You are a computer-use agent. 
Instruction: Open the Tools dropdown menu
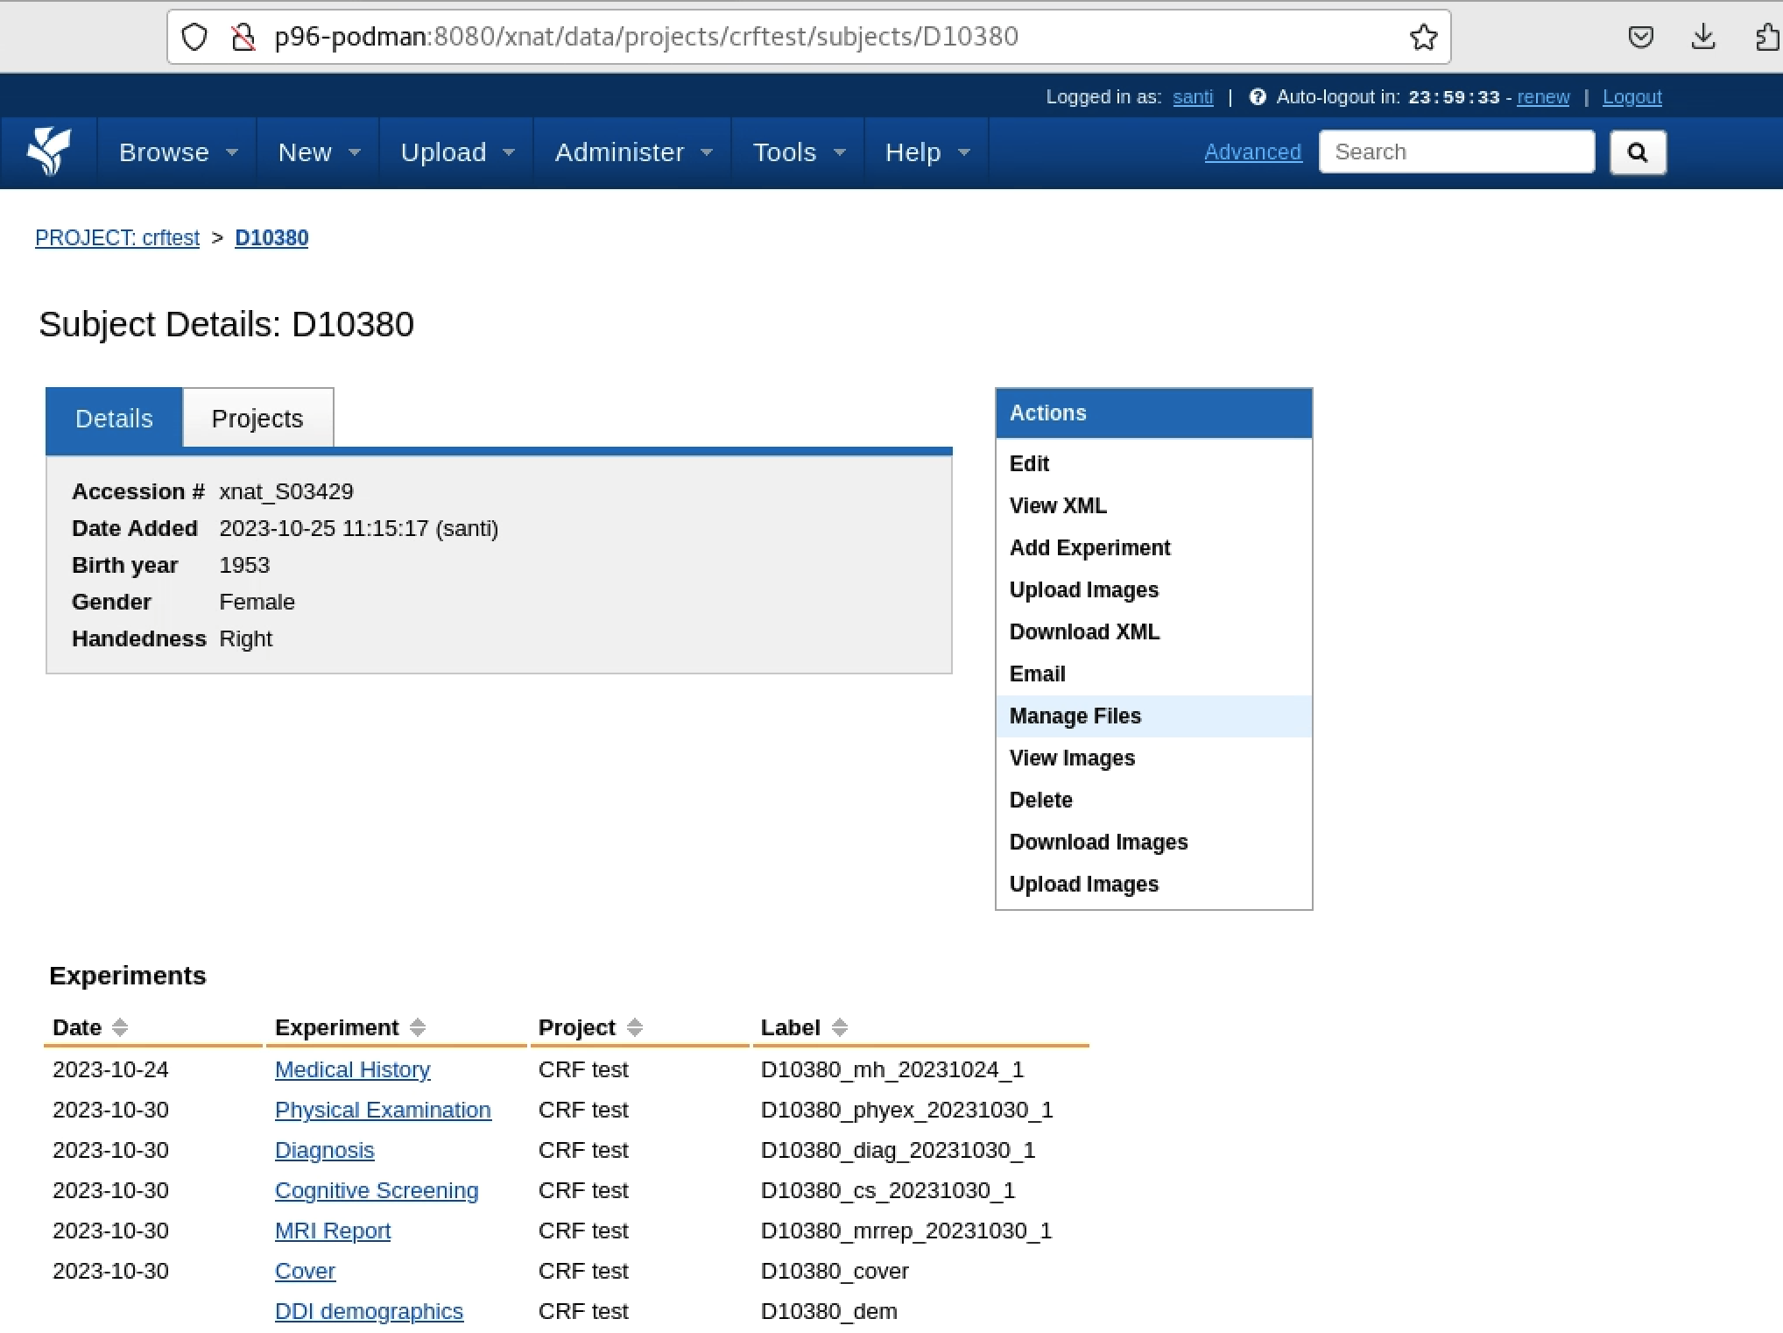tap(796, 152)
